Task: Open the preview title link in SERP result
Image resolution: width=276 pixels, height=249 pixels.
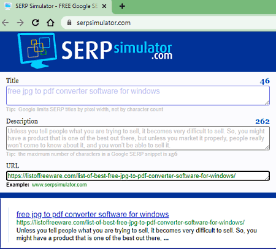Action: pyautogui.click(x=93, y=214)
